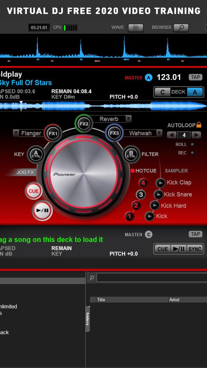Image resolution: width=207 pixels, height=368 pixels.
Task: Toggle the folders side tab
Action: [88, 319]
